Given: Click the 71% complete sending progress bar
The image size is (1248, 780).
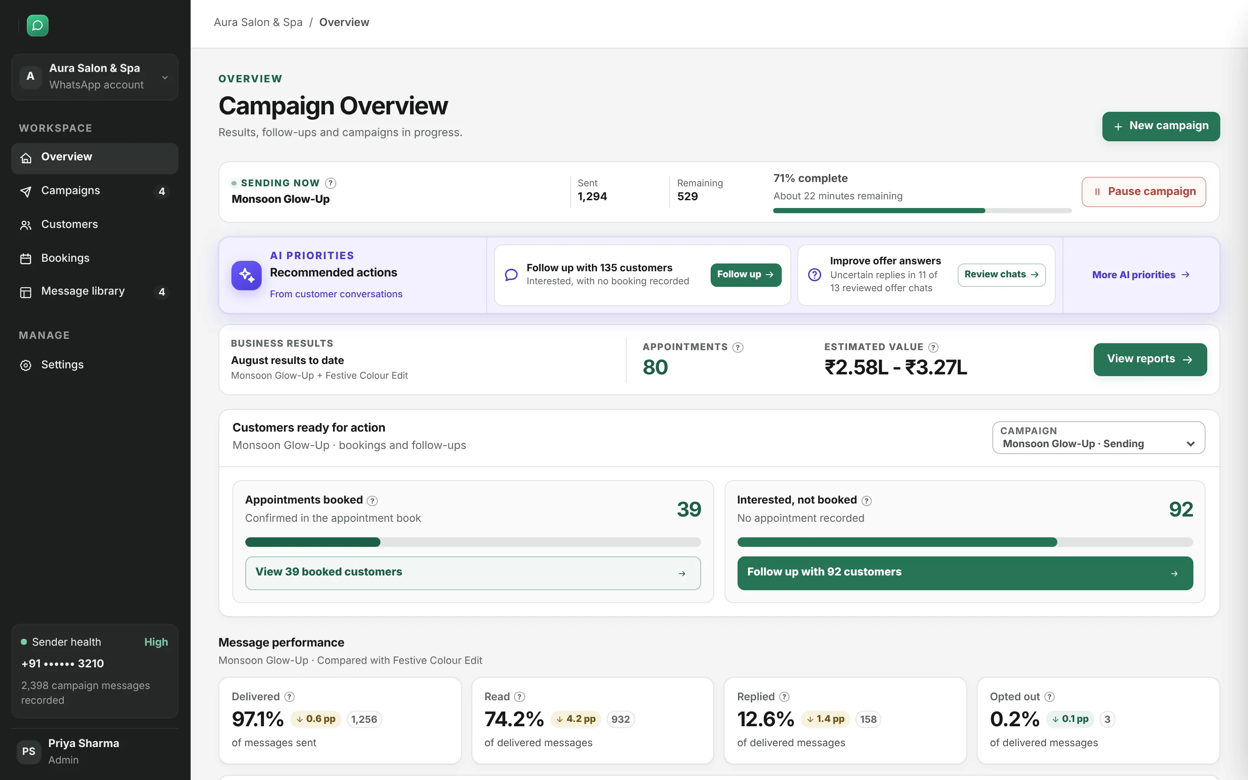Looking at the screenshot, I should click(x=922, y=211).
